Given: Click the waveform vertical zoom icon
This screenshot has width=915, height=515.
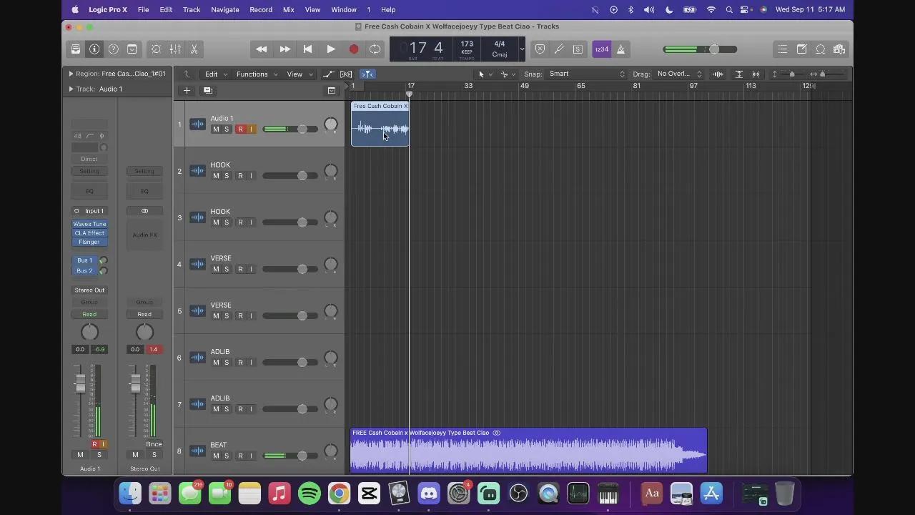Looking at the screenshot, I should point(718,74).
